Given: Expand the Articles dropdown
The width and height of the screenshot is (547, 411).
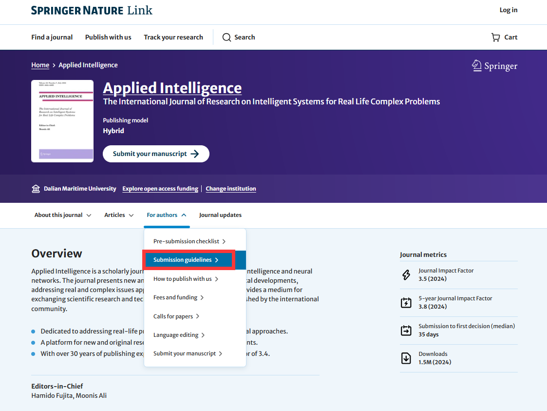Looking at the screenshot, I should click(118, 215).
